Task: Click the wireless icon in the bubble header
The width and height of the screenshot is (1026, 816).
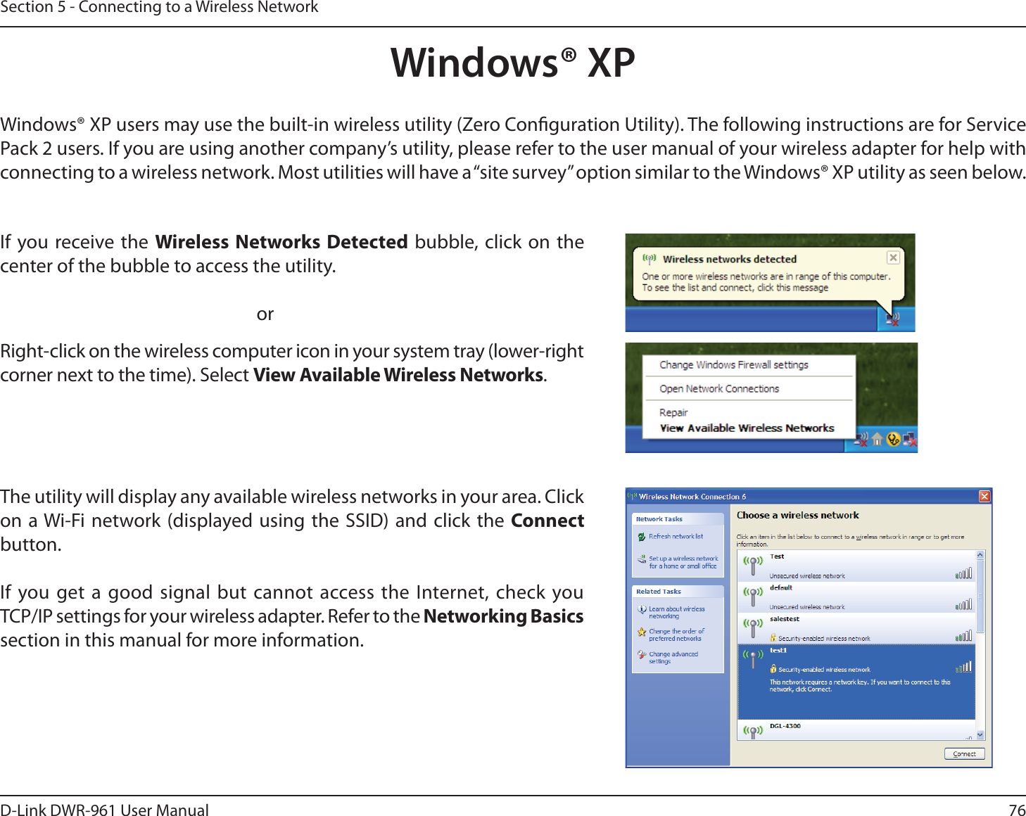Action: [x=650, y=259]
